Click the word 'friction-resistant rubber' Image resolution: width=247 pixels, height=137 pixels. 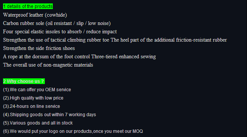click(201, 40)
